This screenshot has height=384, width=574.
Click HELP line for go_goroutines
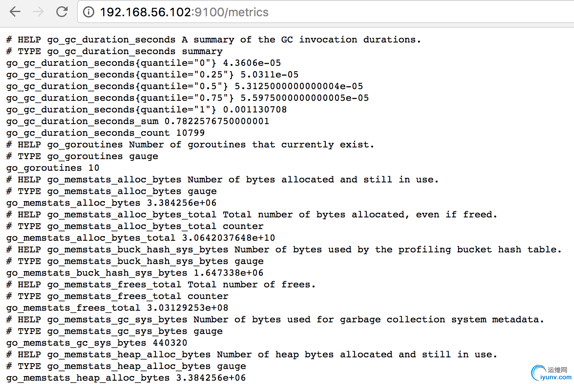190,145
